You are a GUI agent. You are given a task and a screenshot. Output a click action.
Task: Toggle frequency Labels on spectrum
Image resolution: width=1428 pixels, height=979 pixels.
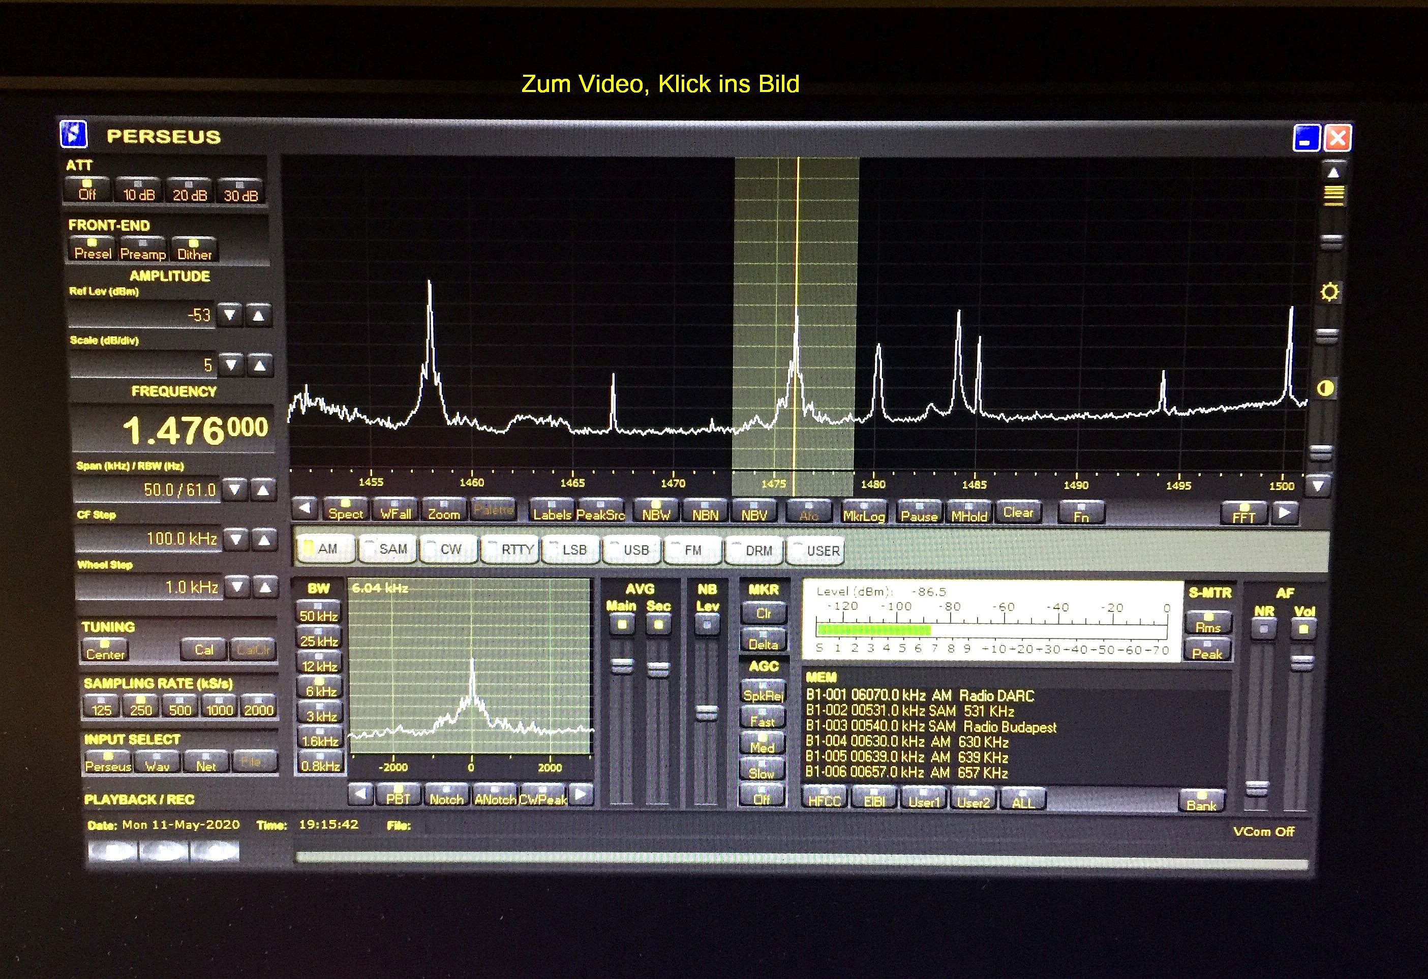(553, 510)
